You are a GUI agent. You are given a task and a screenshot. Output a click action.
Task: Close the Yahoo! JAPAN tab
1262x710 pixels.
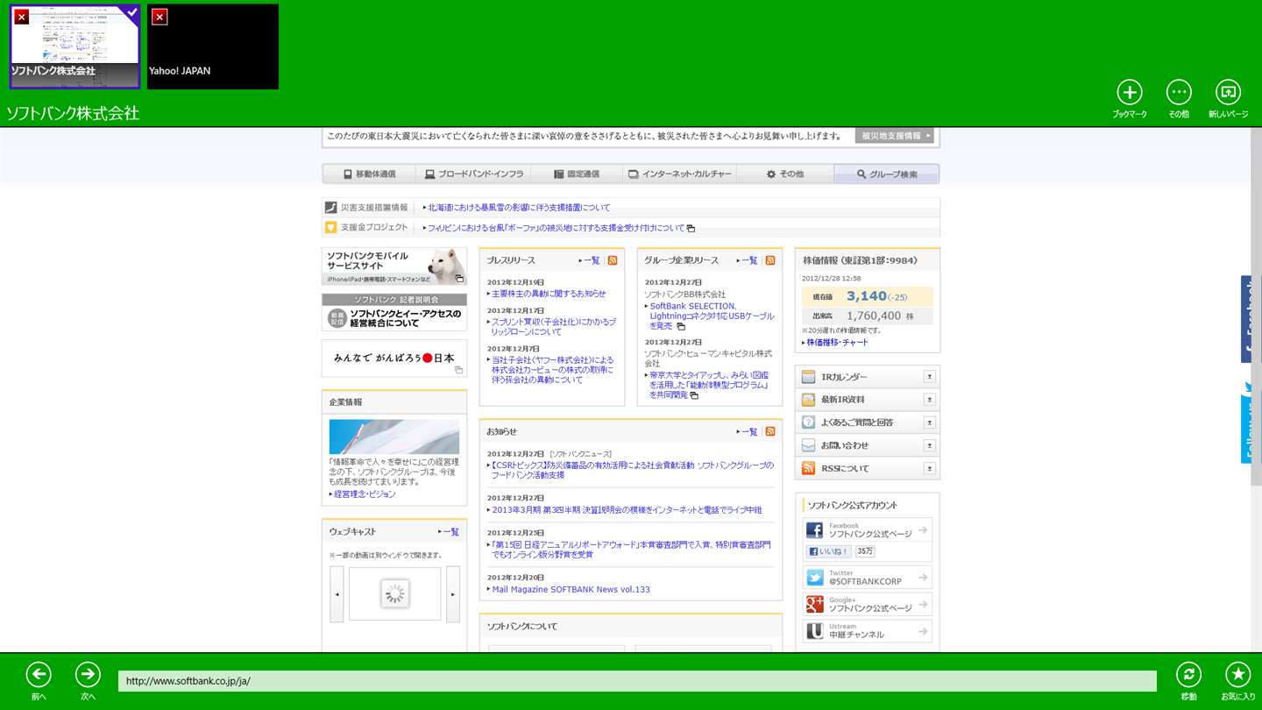159,17
